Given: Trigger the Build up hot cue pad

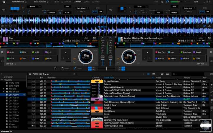Looking at the screenshot, I should [161, 59].
